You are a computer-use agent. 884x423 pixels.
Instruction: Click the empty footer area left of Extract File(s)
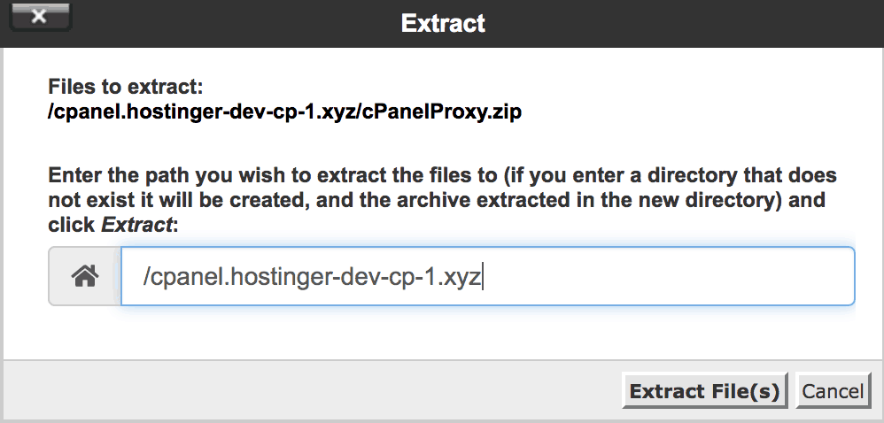click(x=310, y=390)
